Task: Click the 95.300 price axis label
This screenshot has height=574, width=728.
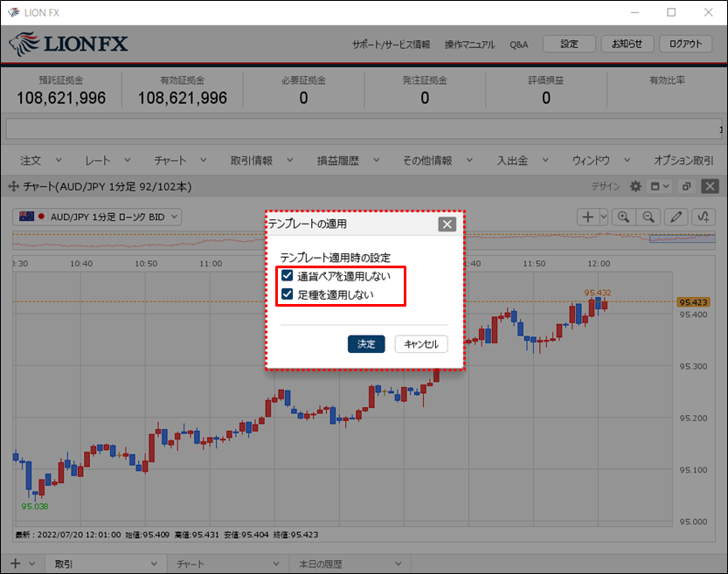Action: pos(693,366)
